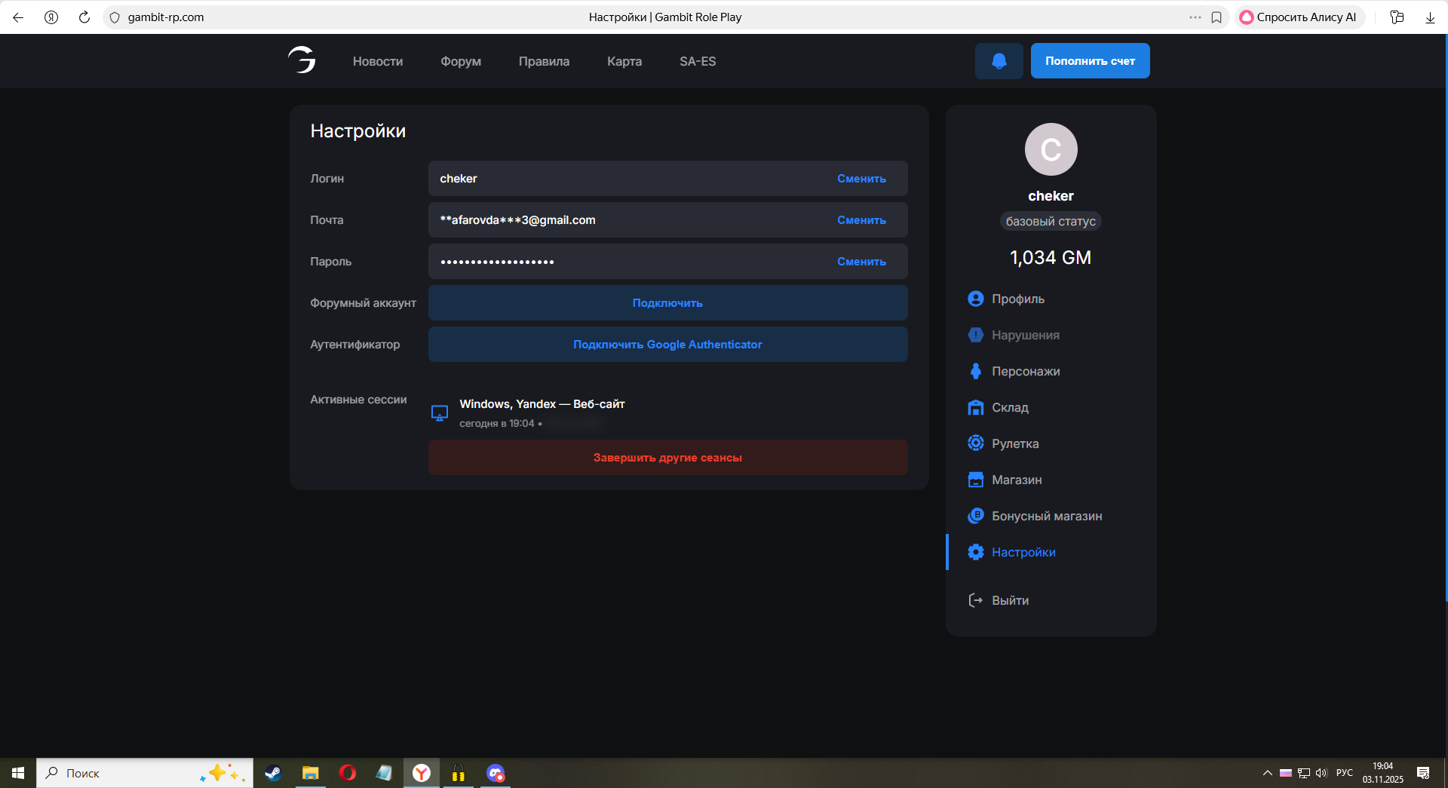
Task: Click the Бонусный магазин coin icon
Action: click(975, 516)
